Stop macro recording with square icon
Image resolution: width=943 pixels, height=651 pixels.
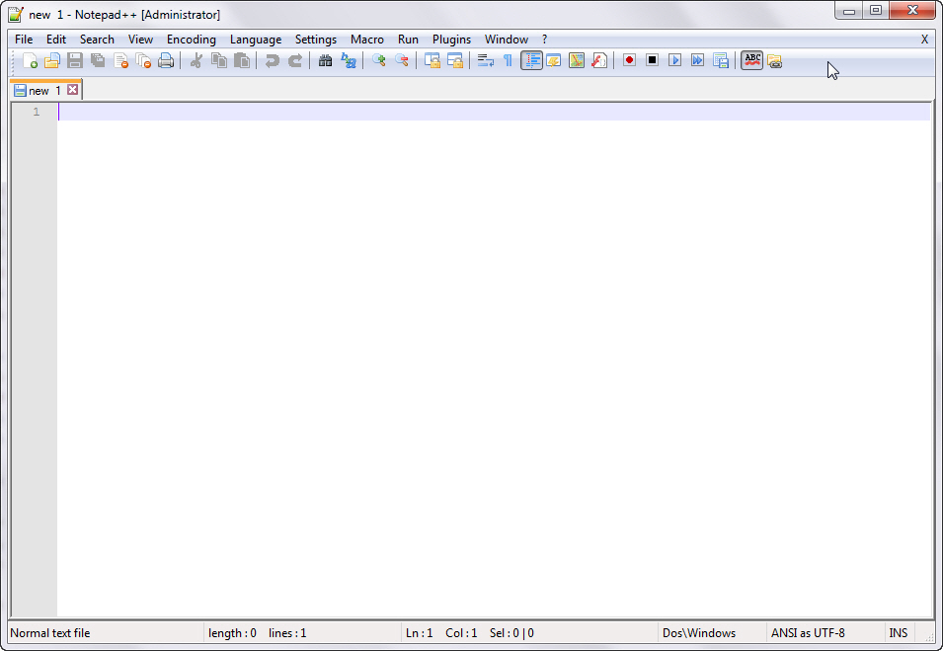pyautogui.click(x=653, y=60)
